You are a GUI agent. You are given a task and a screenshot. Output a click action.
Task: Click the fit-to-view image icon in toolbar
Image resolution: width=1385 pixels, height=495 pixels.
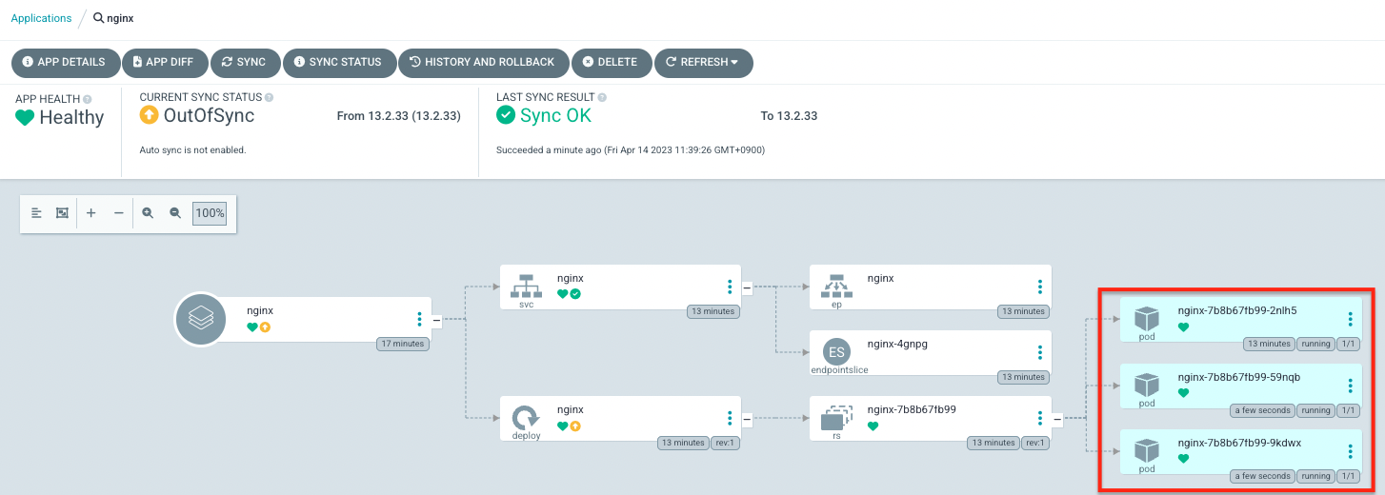coord(62,213)
